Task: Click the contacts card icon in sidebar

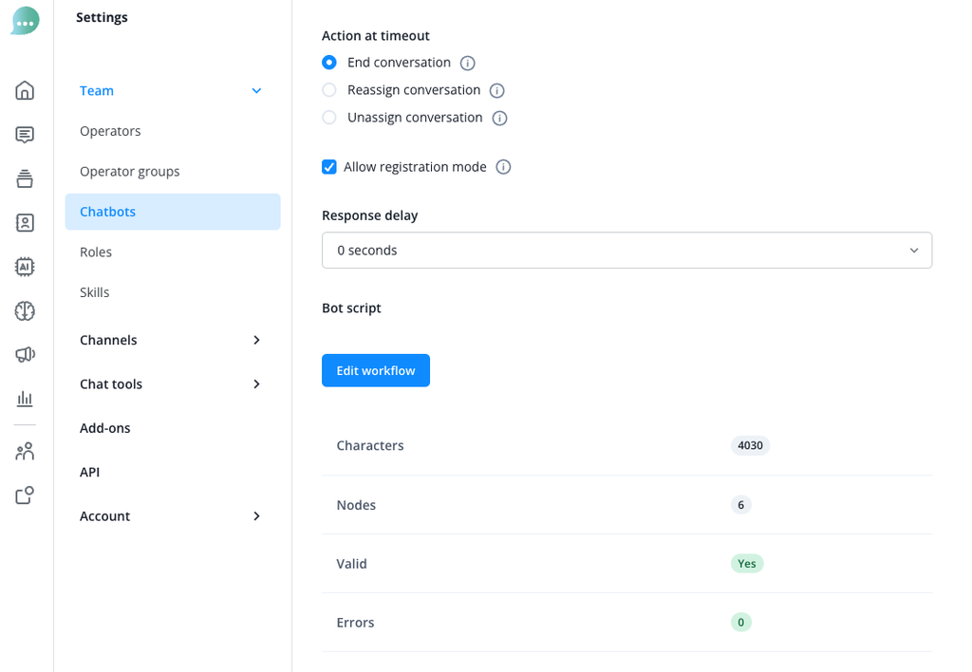Action: (25, 223)
